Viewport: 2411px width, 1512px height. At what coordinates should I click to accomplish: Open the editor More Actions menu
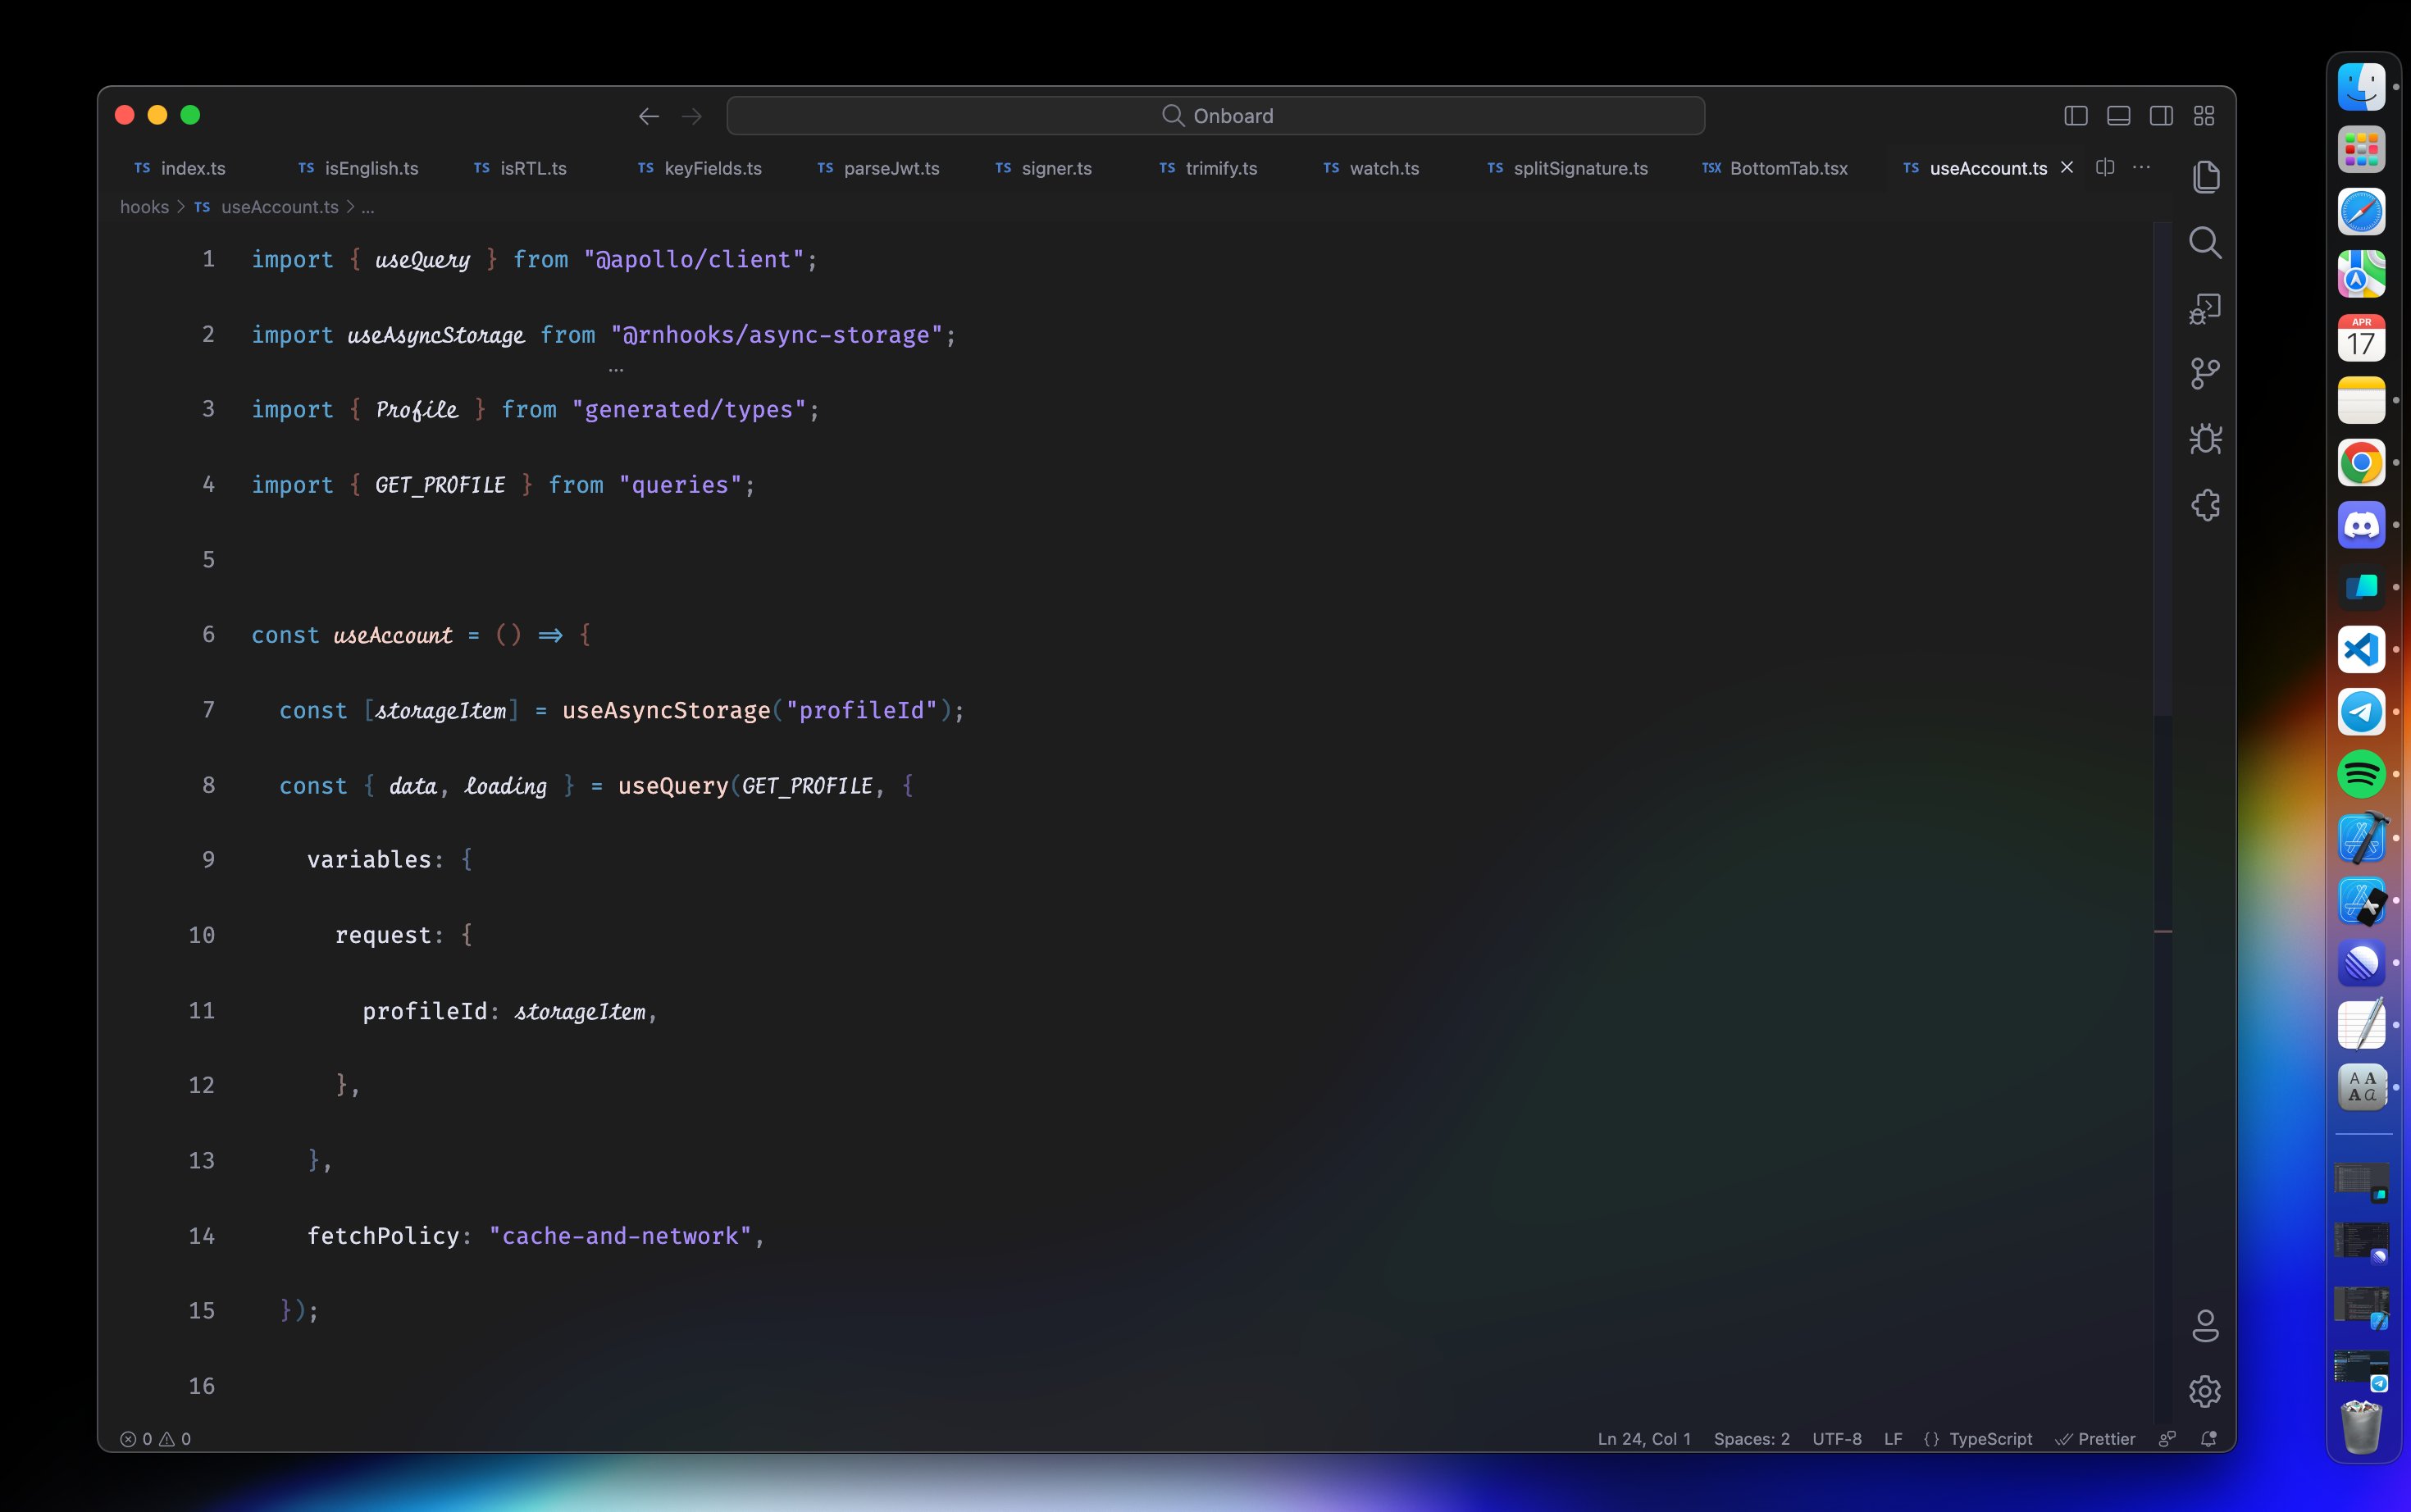2141,168
